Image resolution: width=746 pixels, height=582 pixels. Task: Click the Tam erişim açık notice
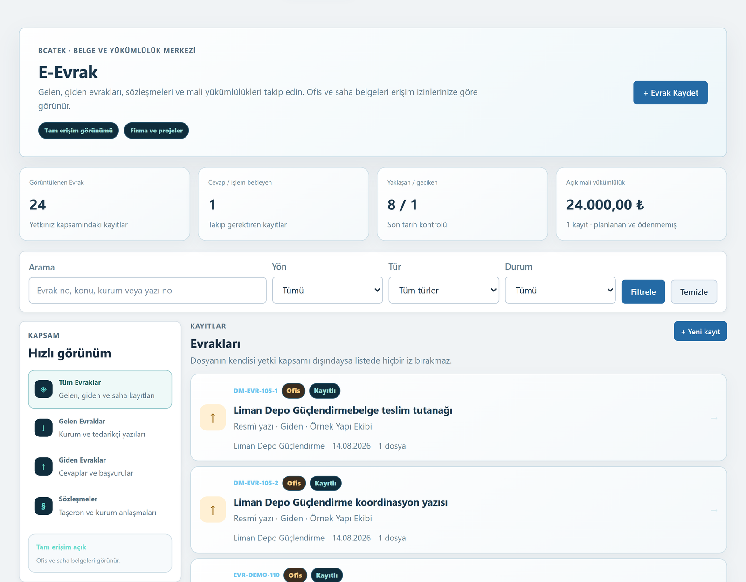coord(100,553)
